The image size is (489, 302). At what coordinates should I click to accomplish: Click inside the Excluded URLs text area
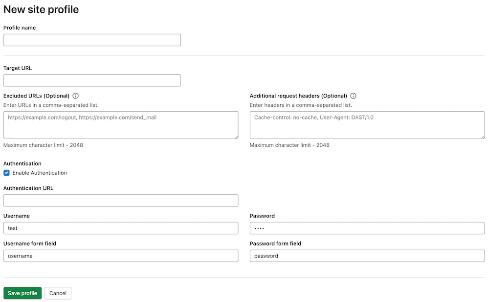point(121,125)
